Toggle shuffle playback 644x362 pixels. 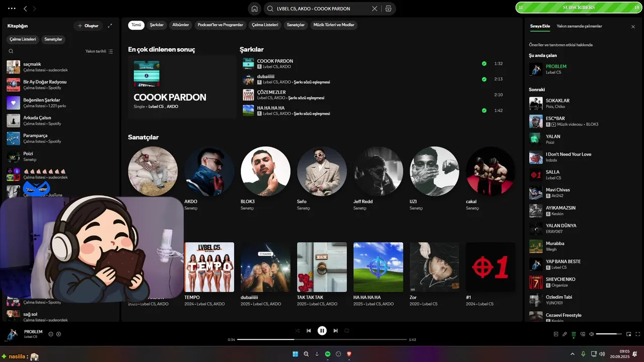pos(297,331)
